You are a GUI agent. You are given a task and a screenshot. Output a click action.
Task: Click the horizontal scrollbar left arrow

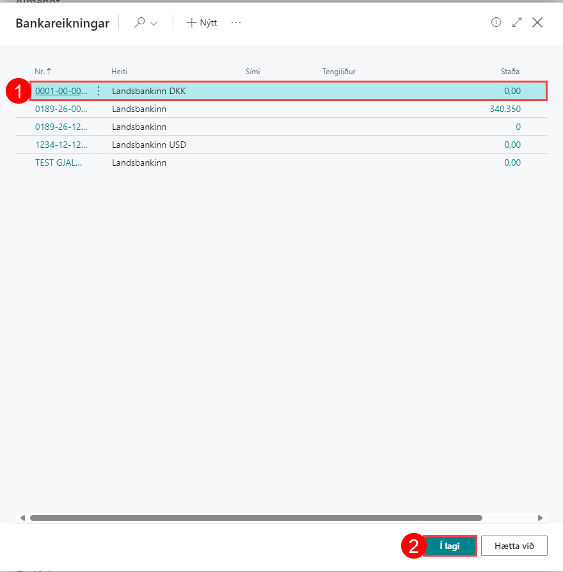point(23,518)
